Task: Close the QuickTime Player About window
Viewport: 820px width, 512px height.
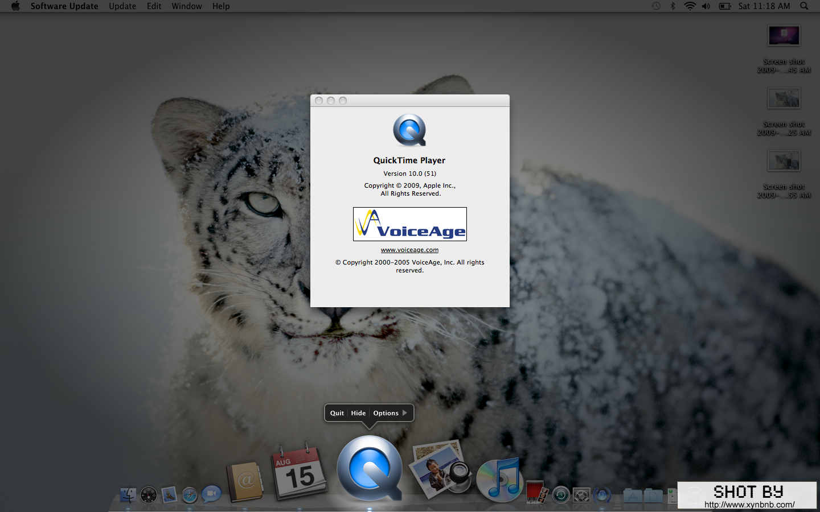Action: 319,101
